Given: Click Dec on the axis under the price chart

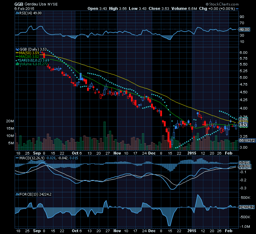Looking at the screenshot, I should (152, 153).
